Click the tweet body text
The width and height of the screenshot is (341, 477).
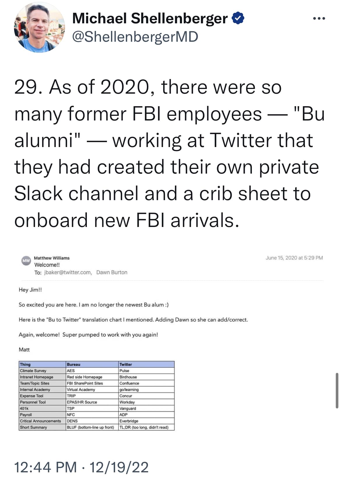(169, 153)
